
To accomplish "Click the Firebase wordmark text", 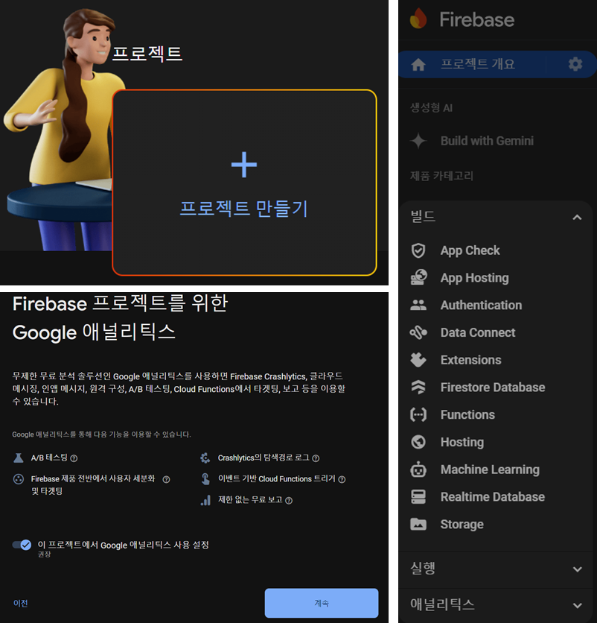I will [476, 19].
